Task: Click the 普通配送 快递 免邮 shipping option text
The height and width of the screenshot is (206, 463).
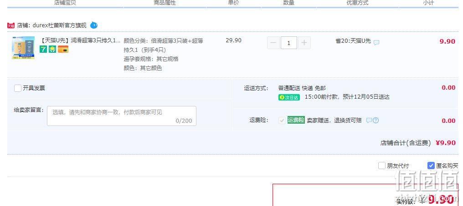Action: pos(302,88)
